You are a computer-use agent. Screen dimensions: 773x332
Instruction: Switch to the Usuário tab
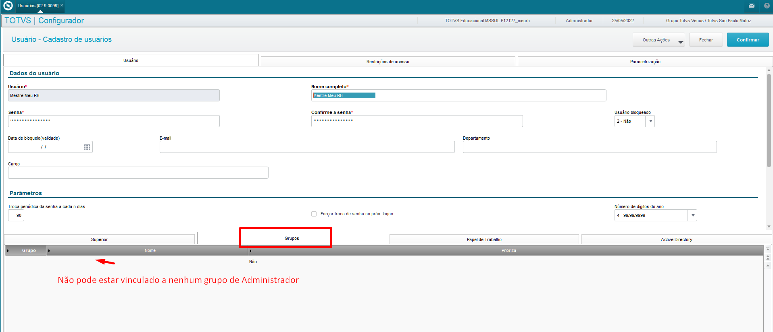click(131, 60)
